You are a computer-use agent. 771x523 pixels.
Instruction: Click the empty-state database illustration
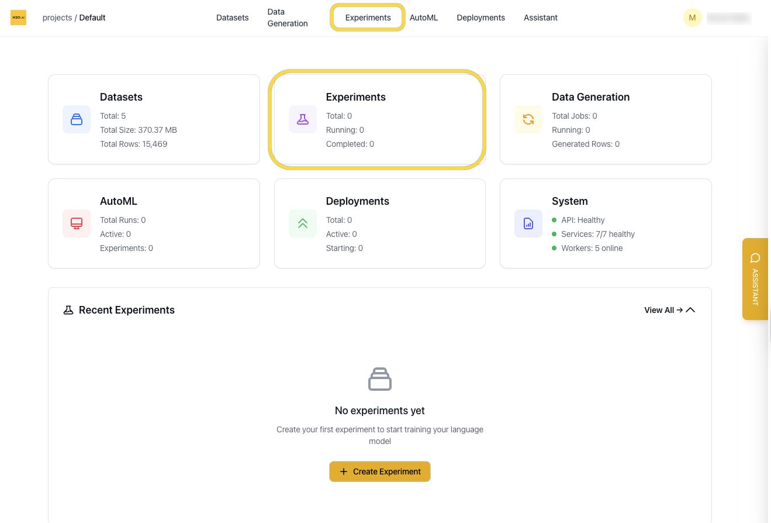(380, 379)
